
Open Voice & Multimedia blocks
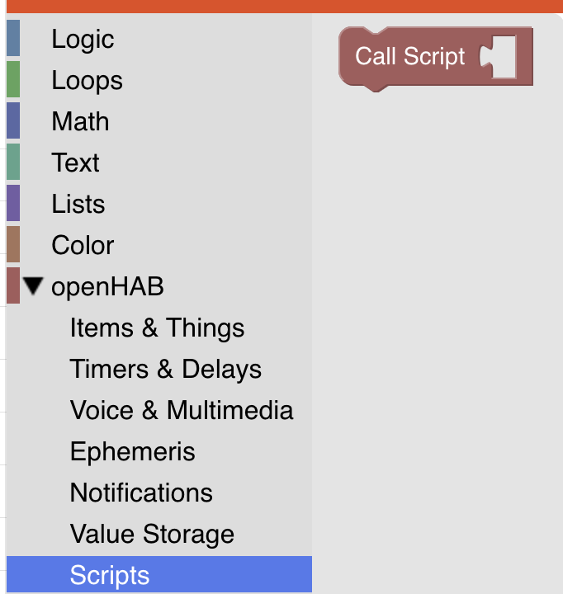[182, 411]
